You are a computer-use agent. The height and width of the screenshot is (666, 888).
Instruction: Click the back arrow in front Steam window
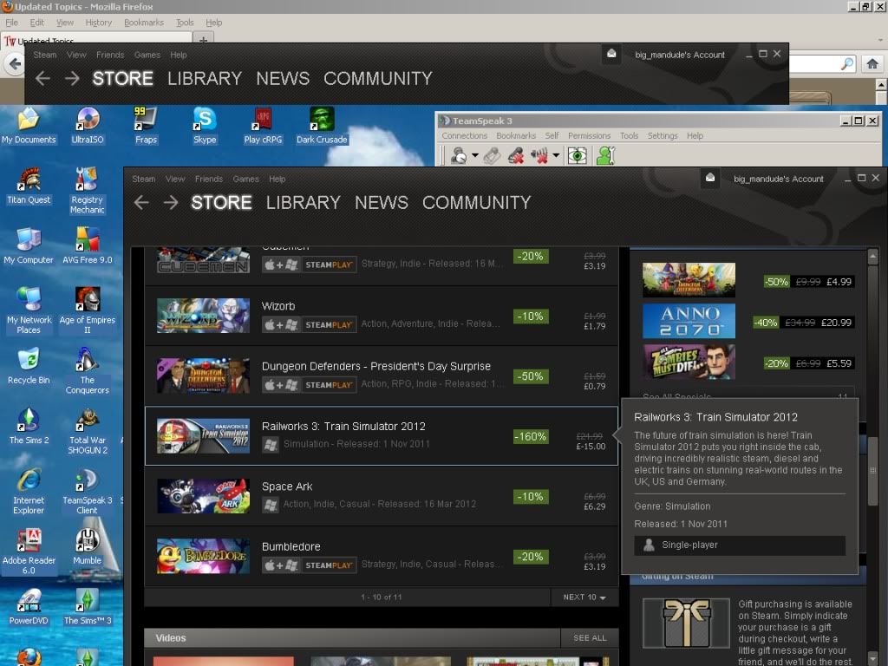[x=141, y=202]
